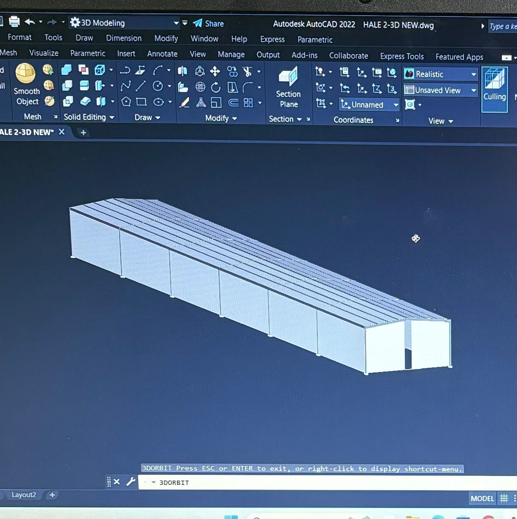
Task: Open the Tools menu
Action: tap(53, 38)
